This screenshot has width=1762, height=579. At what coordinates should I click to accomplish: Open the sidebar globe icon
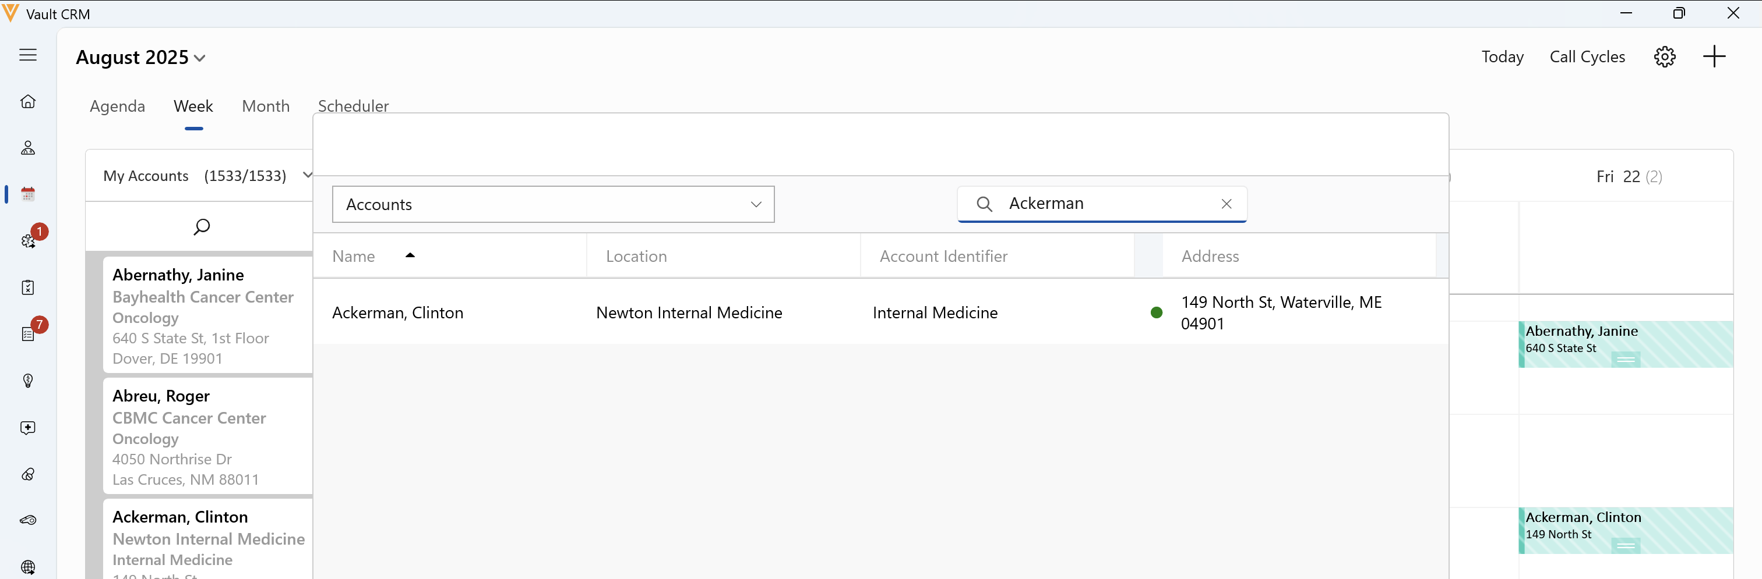pyautogui.click(x=28, y=567)
